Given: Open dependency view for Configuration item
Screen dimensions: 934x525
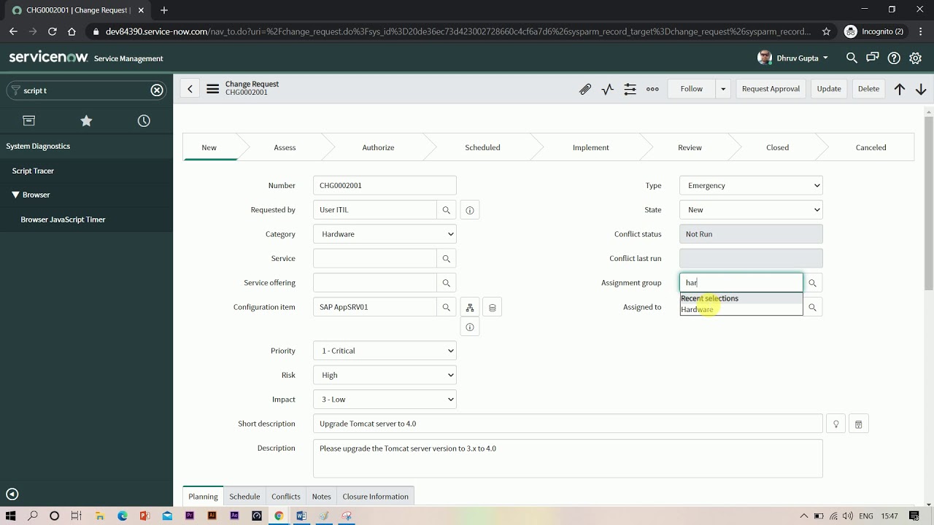Looking at the screenshot, I should tap(469, 307).
